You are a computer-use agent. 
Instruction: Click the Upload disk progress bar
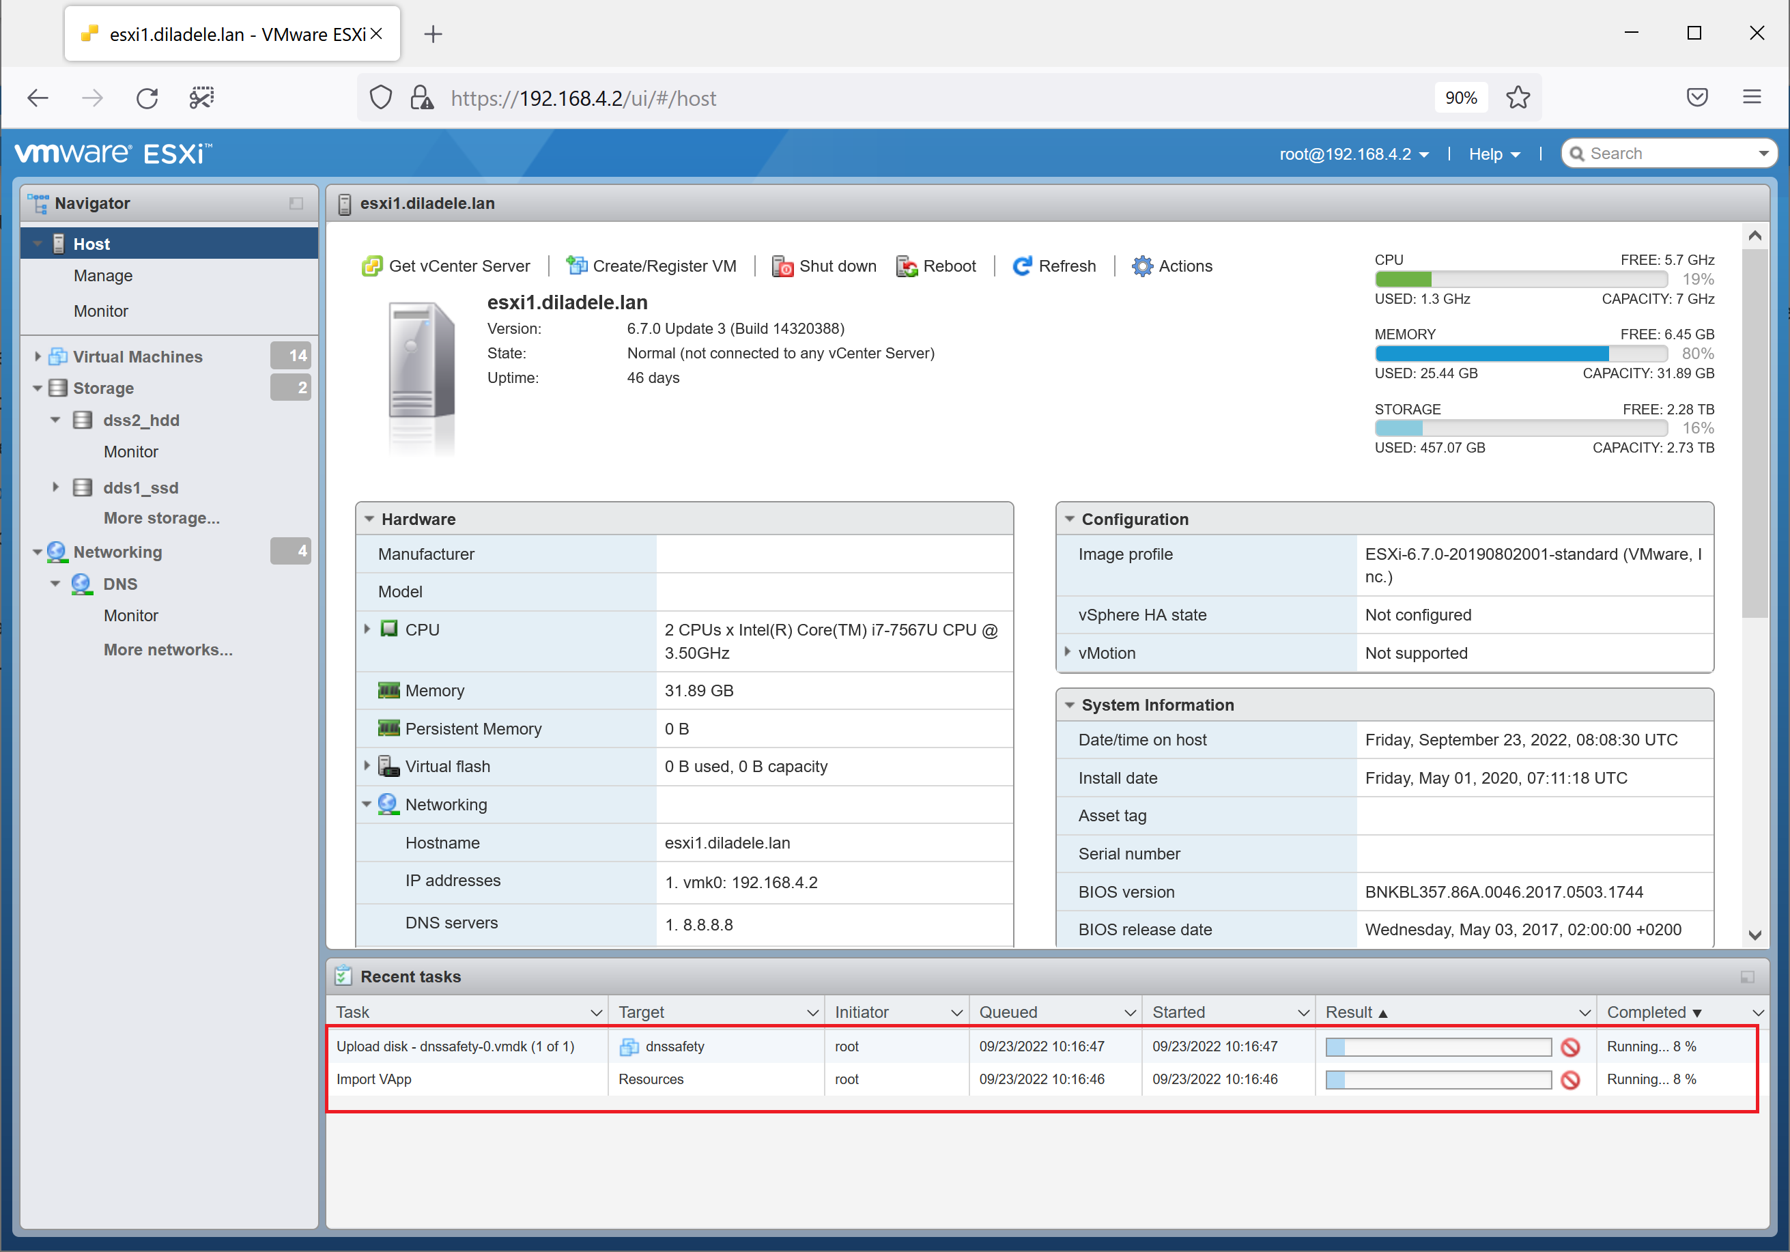tap(1438, 1047)
